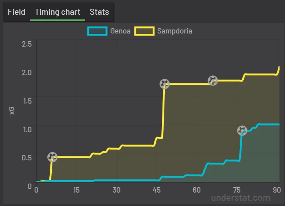Click the 90 minute x-axis label
The image size is (285, 206).
pyautogui.click(x=277, y=190)
